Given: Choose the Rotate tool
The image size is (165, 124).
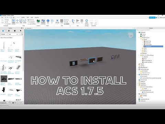Looking at the screenshot, I should pyautogui.click(x=25, y=21).
